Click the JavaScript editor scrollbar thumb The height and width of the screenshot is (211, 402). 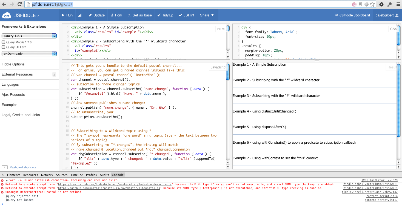click(x=228, y=72)
